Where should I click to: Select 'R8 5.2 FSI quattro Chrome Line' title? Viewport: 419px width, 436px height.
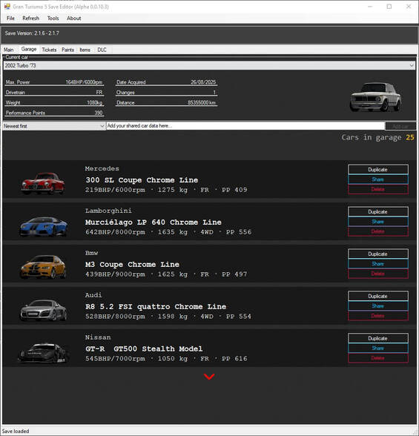pyautogui.click(x=156, y=307)
